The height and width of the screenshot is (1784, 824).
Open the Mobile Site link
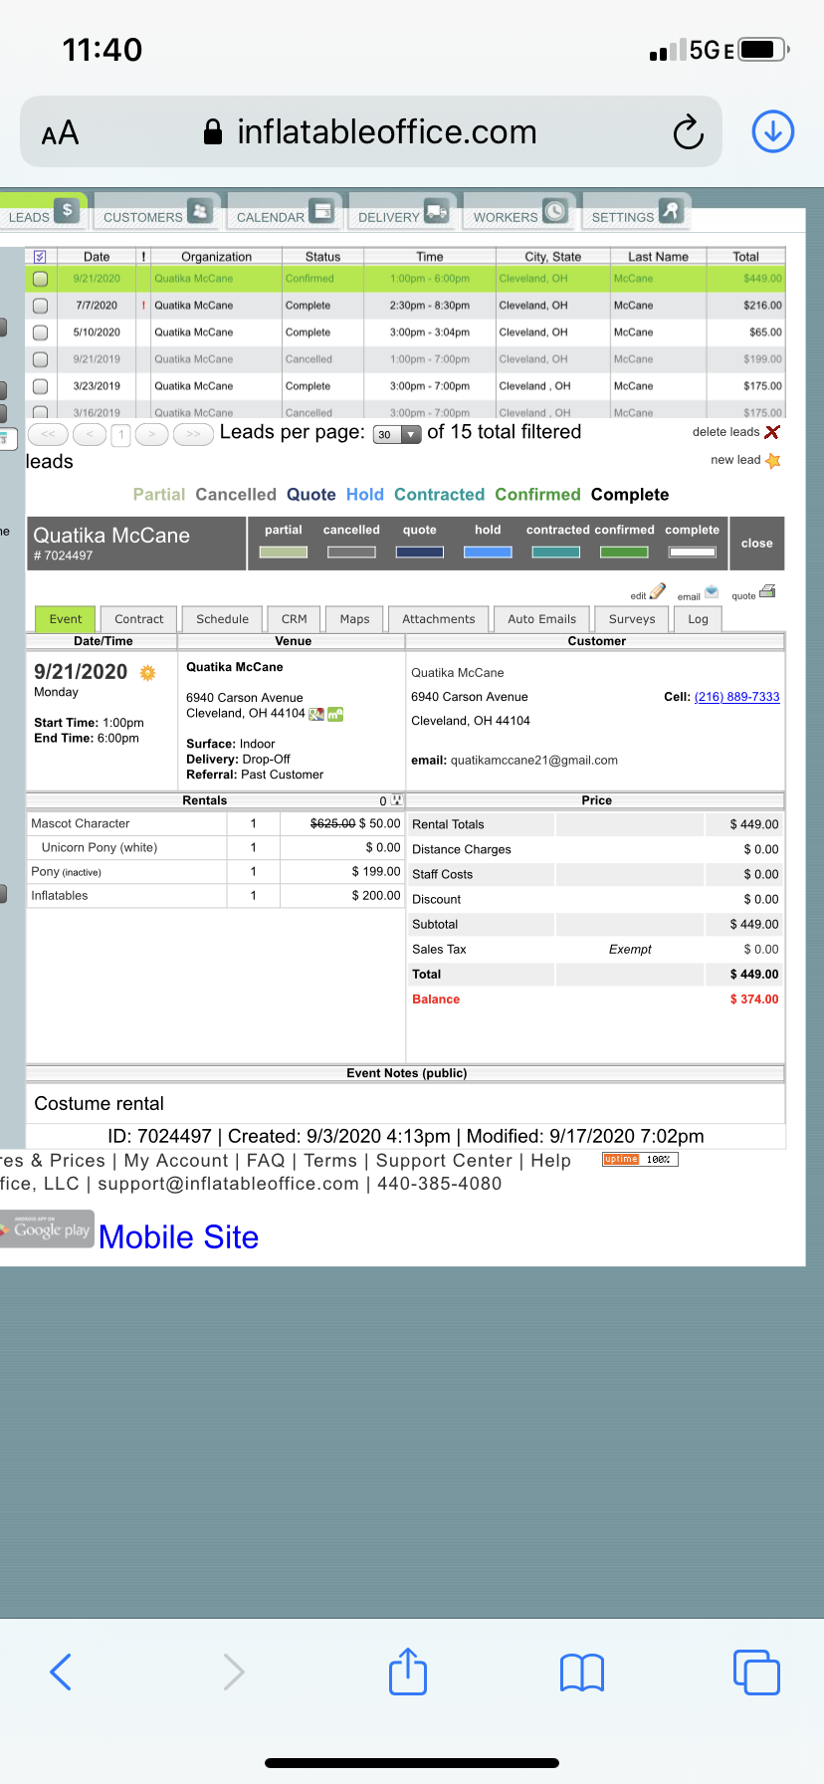point(179,1236)
